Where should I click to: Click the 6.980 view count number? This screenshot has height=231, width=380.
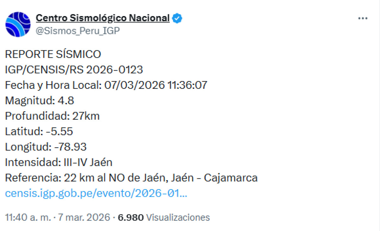131,217
